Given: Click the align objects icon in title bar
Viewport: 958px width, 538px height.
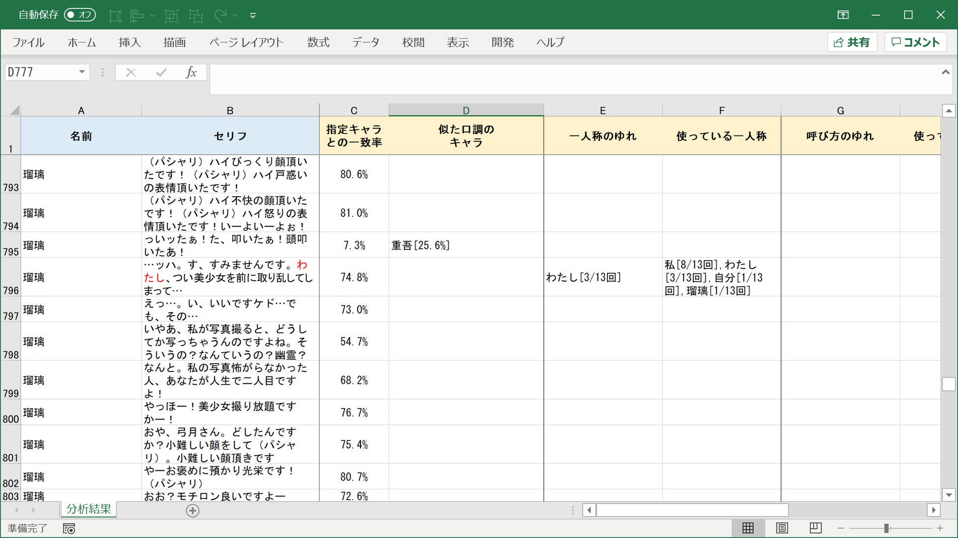Looking at the screenshot, I should point(137,16).
